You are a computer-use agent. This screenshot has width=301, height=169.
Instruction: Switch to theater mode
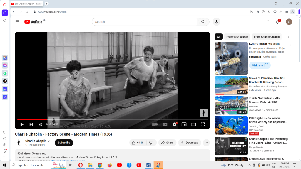click(x=193, y=124)
